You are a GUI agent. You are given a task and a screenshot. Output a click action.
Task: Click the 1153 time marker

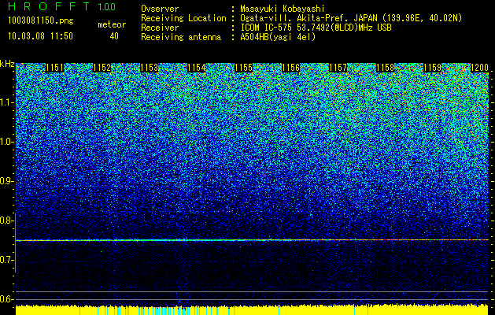coord(149,68)
